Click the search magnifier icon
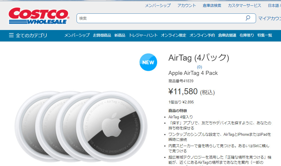The width and height of the screenshot is (281, 166). point(247,18)
